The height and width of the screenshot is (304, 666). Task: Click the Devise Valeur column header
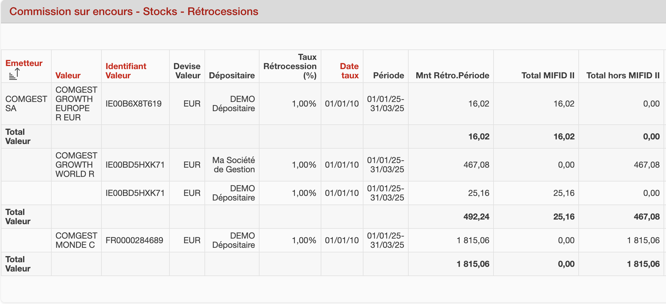pyautogui.click(x=187, y=71)
